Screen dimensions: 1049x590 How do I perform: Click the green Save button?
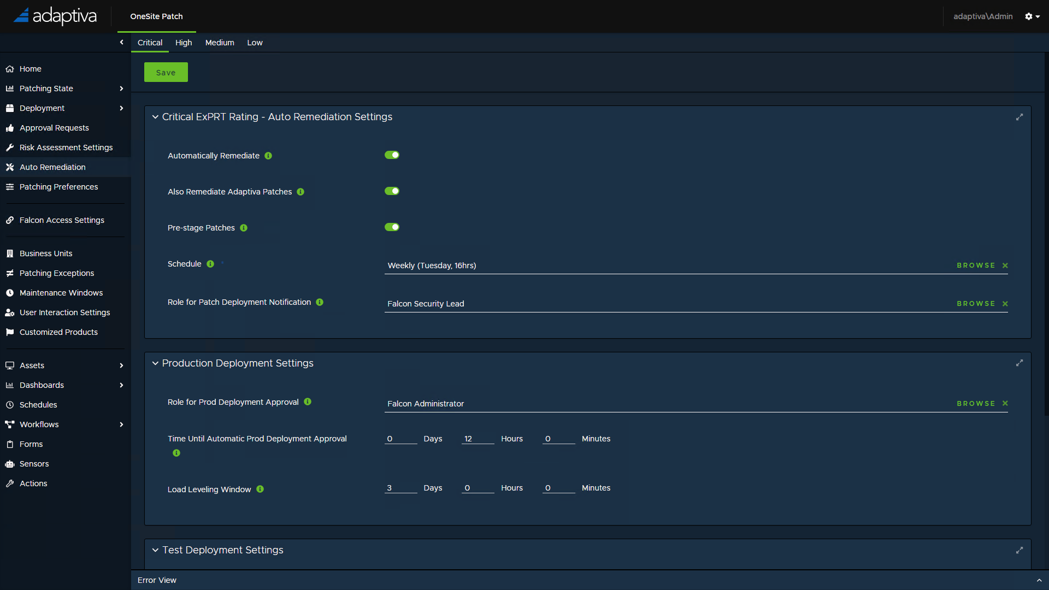(166, 72)
